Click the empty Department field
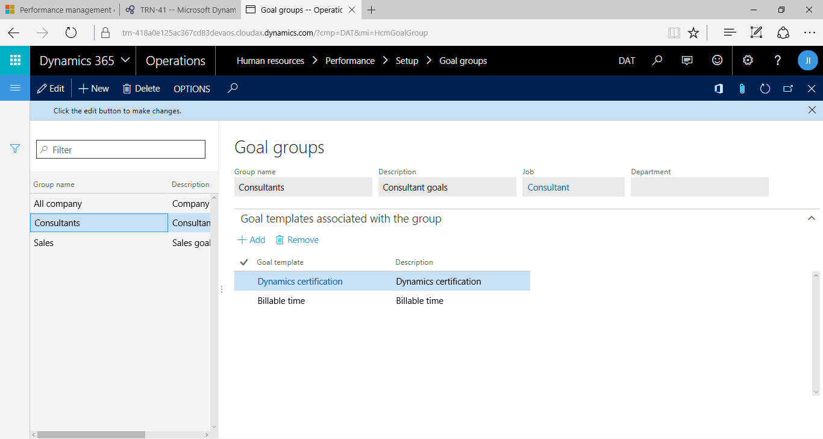823x439 pixels. [699, 187]
